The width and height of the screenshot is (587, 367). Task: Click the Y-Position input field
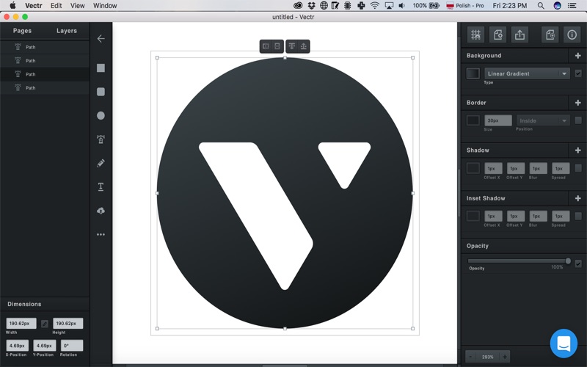click(45, 346)
